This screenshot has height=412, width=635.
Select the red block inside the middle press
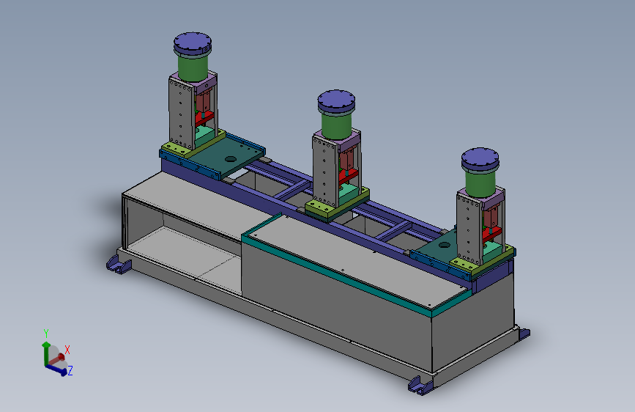point(348,177)
